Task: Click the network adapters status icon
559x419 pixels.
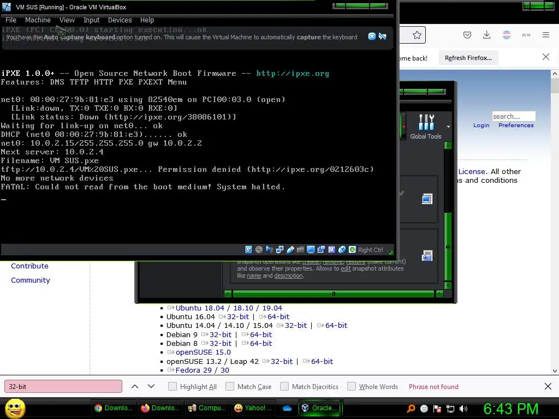Action: tap(279, 250)
